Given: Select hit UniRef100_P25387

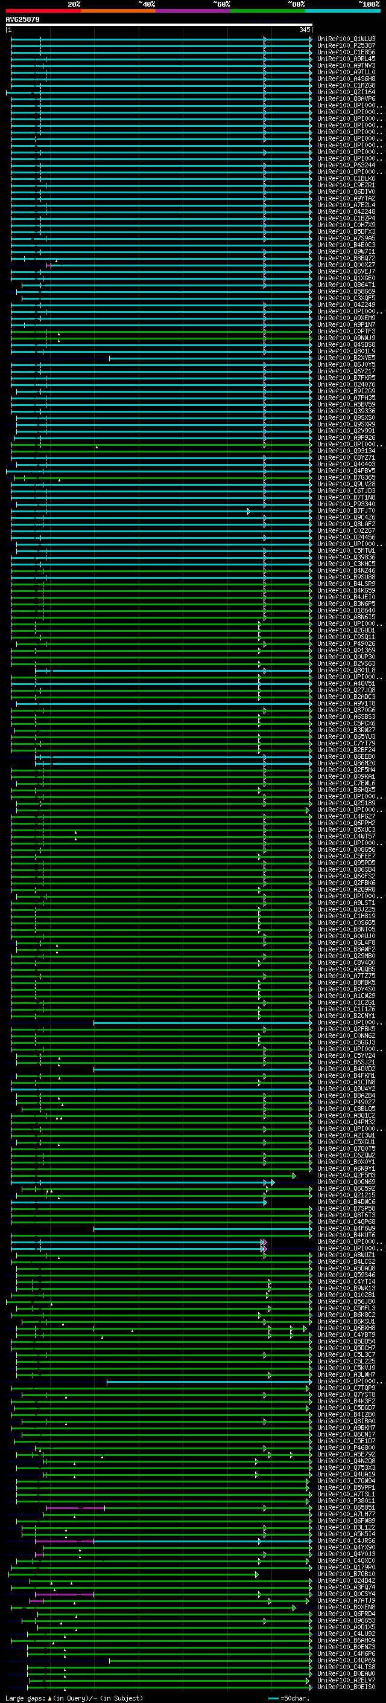Looking at the screenshot, I should click(346, 46).
